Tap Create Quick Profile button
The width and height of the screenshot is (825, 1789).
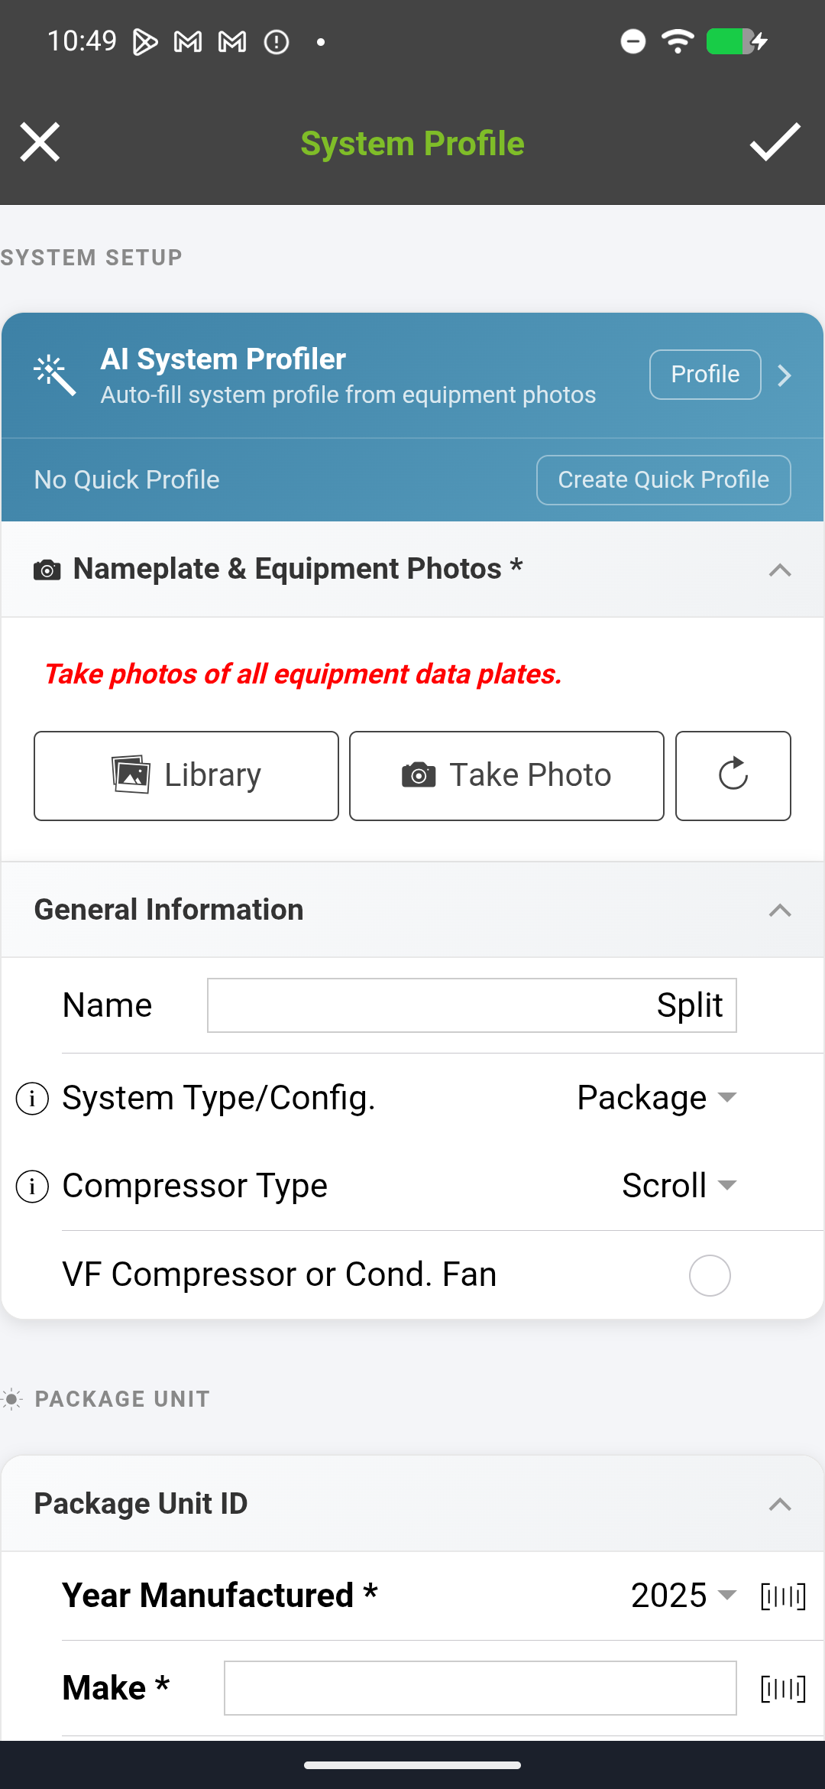[x=663, y=480]
